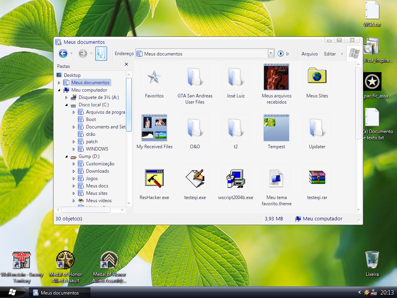This screenshot has height=298, width=397.
Task: Open Meu tema favorito.theme file
Action: point(276,178)
